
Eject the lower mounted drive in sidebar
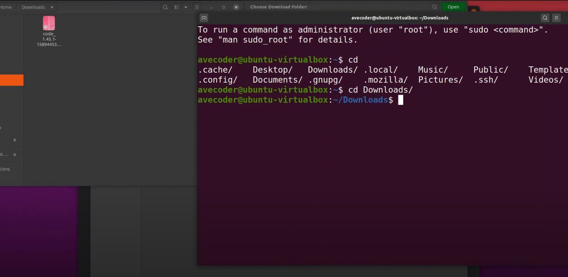pos(15,155)
